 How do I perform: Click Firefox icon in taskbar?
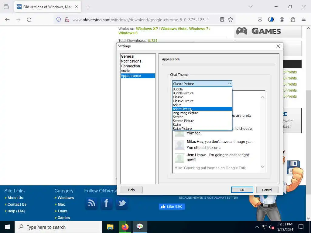click(125, 227)
